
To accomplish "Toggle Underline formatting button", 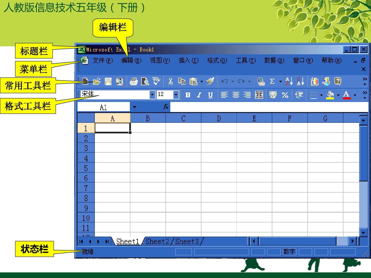I will [210, 95].
